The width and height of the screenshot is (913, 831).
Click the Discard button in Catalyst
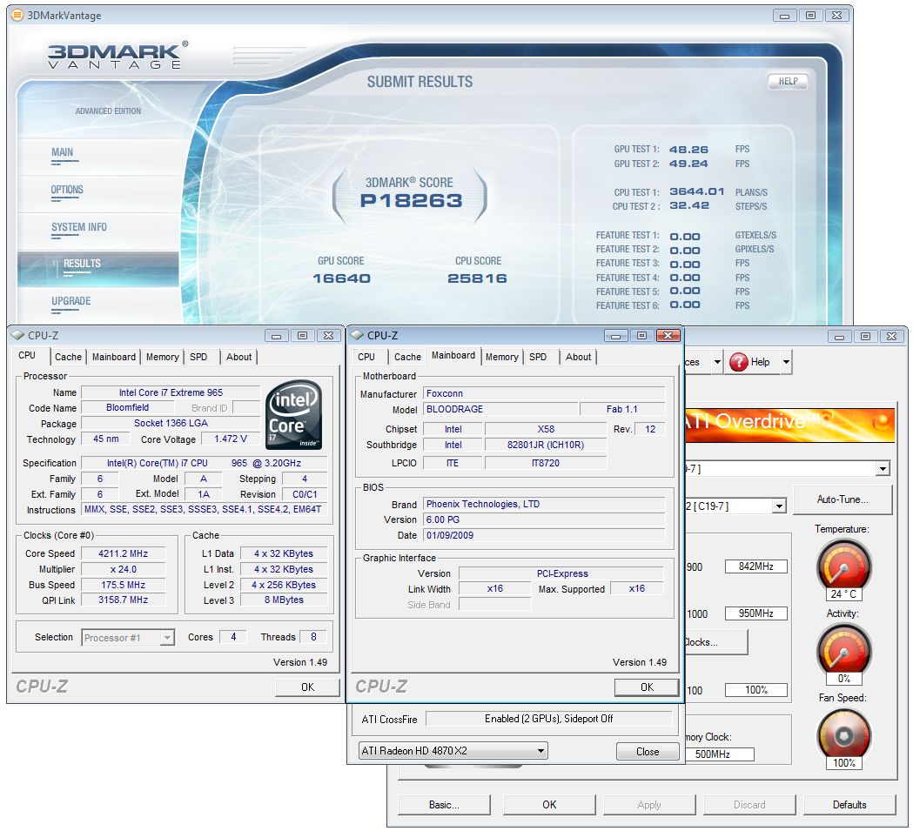pyautogui.click(x=749, y=806)
